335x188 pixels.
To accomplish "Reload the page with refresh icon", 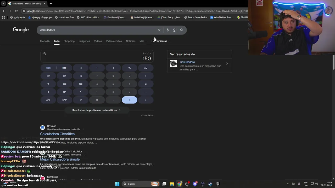I will (x=16, y=11).
